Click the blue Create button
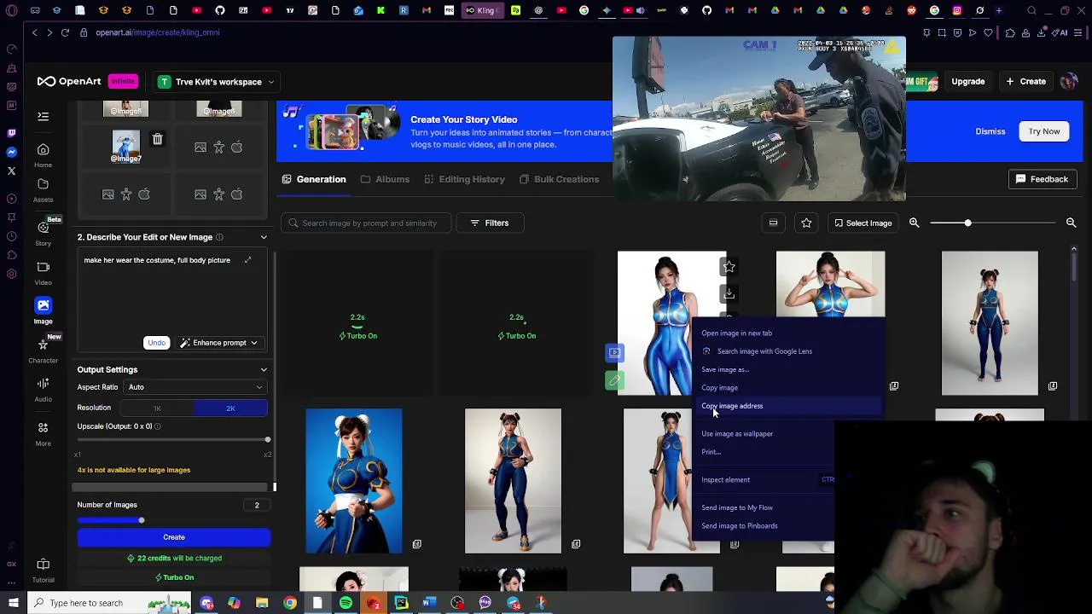 [x=174, y=537]
